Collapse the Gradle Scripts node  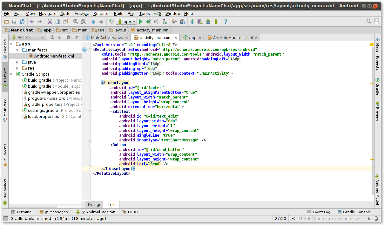point(11,74)
